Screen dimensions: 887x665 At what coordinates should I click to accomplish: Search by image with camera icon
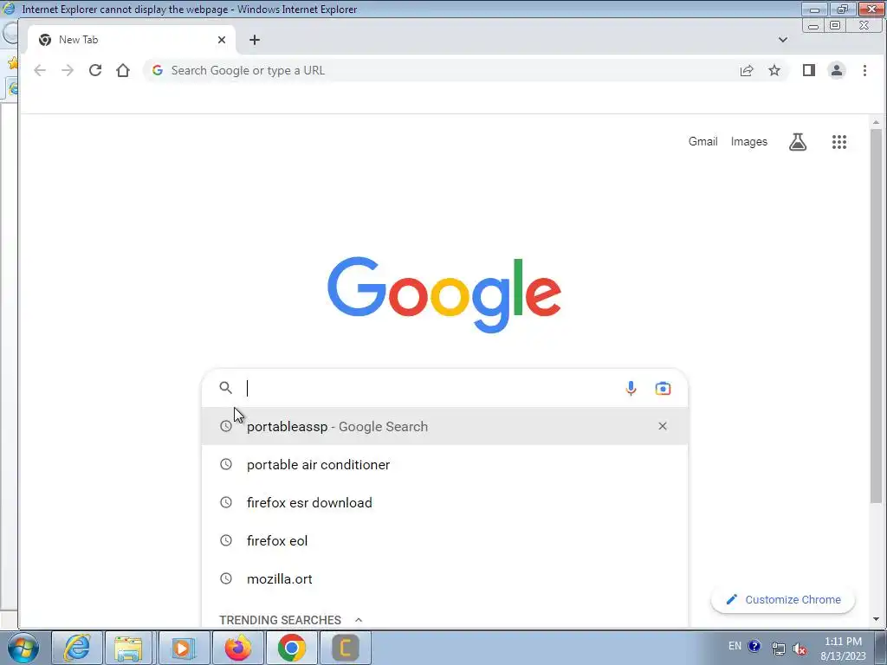pos(663,389)
